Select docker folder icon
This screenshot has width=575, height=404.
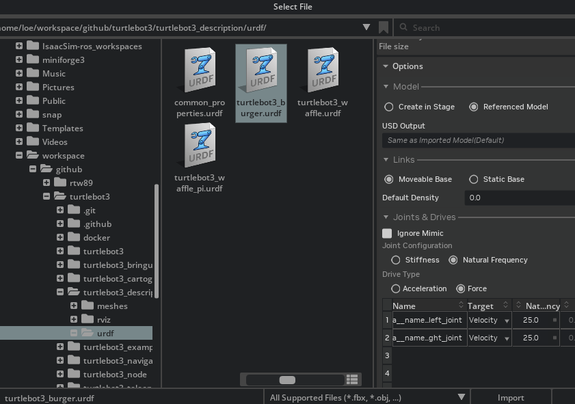tap(74, 237)
